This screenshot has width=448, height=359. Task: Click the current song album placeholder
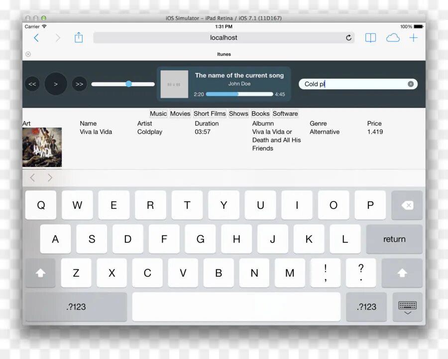pos(174,84)
